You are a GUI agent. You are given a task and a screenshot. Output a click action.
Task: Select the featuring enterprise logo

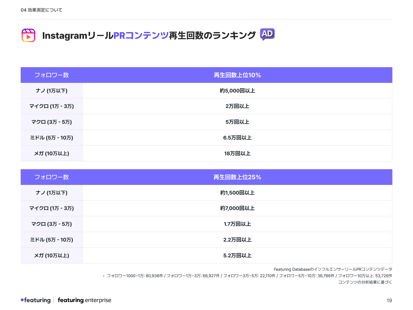(85, 300)
